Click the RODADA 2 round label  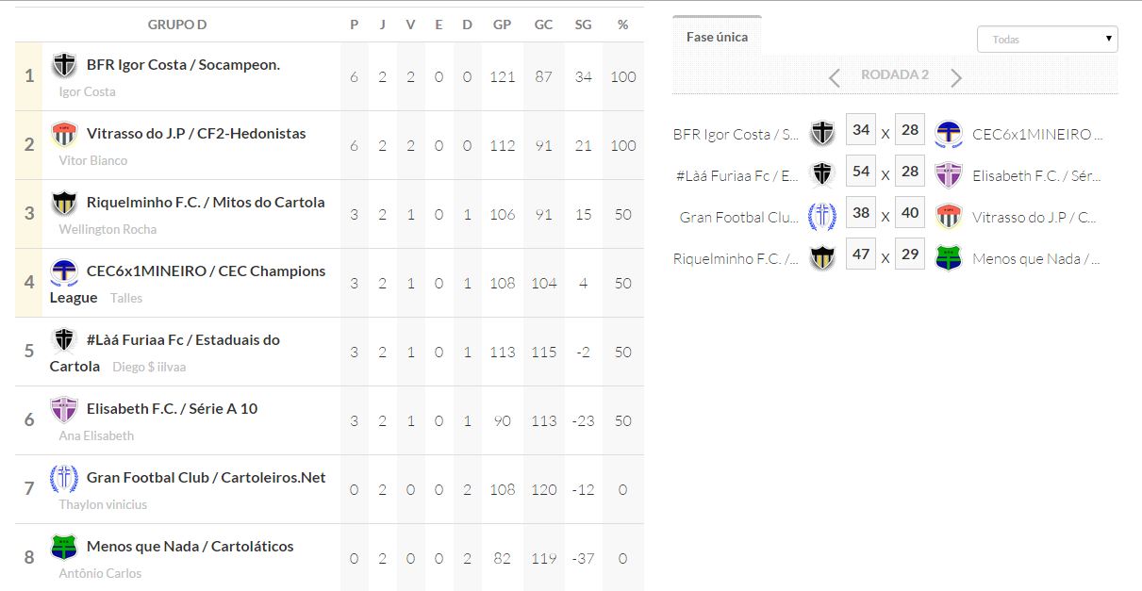[895, 75]
